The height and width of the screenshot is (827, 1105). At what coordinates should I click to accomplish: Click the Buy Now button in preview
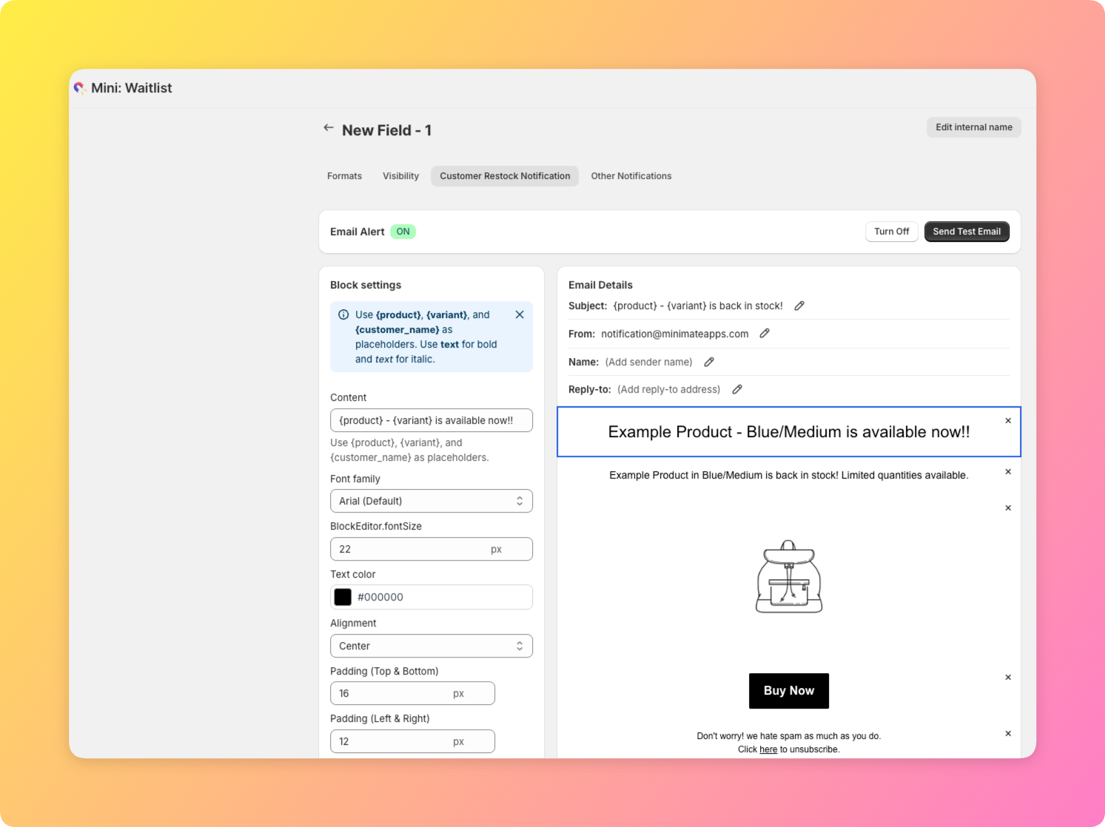click(x=789, y=691)
